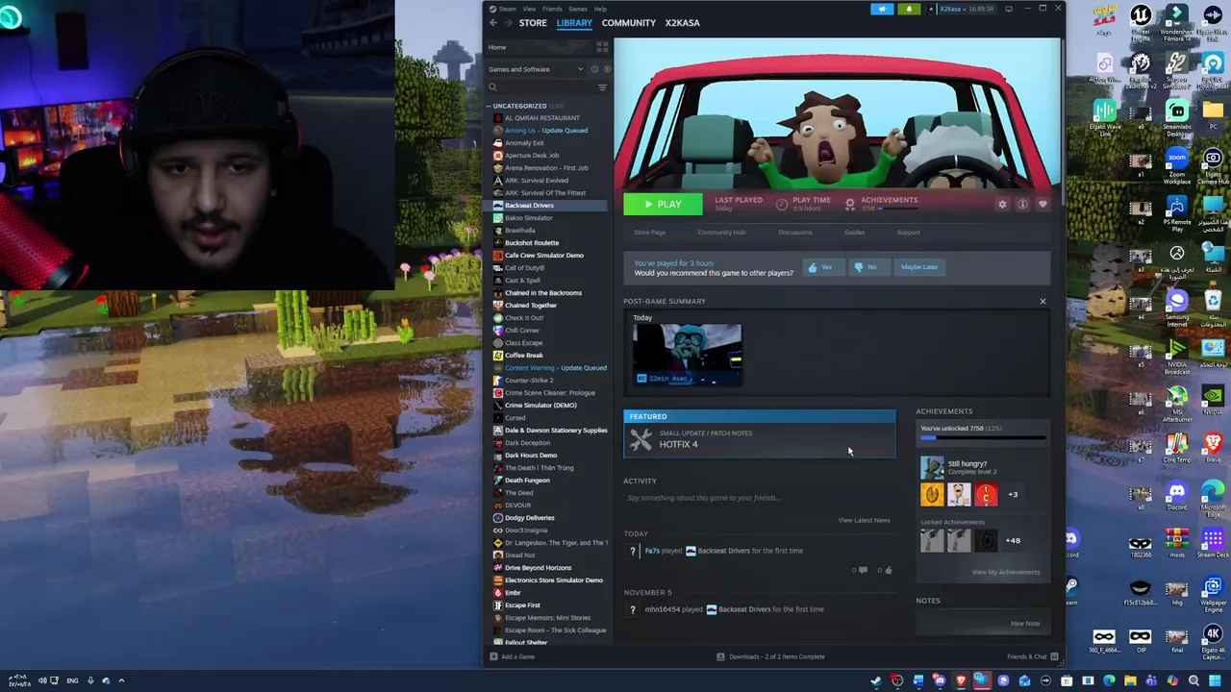Click the achievements progress bar in sidebar panel

pos(983,438)
